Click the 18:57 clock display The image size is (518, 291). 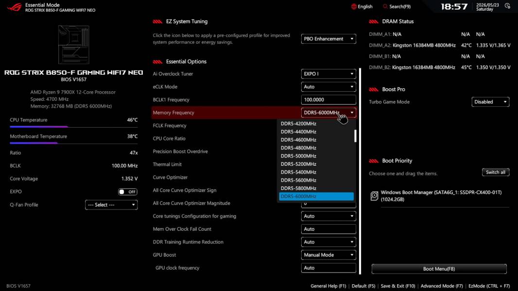point(454,7)
